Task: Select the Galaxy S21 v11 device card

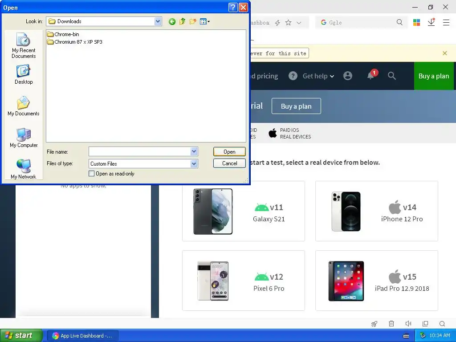Action: click(244, 211)
